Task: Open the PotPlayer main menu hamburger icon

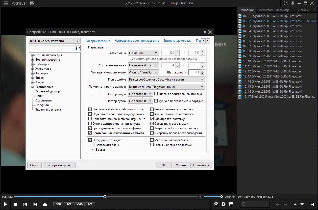Action: 6,3
